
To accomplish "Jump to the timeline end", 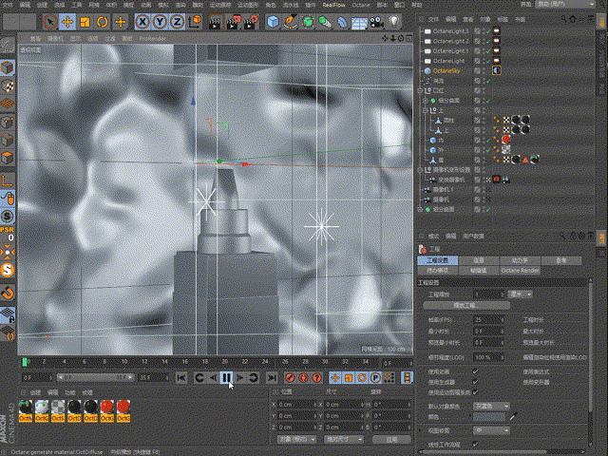I will pos(273,377).
